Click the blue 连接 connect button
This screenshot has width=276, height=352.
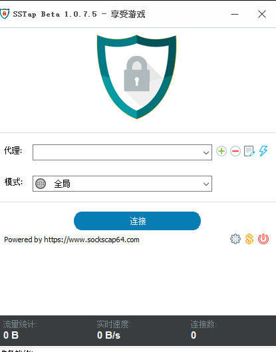137,221
